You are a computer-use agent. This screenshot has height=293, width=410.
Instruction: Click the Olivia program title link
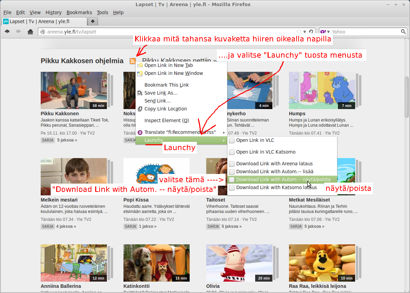click(213, 286)
